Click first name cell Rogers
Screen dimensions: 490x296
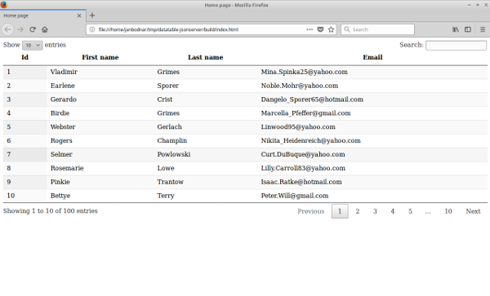pyautogui.click(x=61, y=140)
